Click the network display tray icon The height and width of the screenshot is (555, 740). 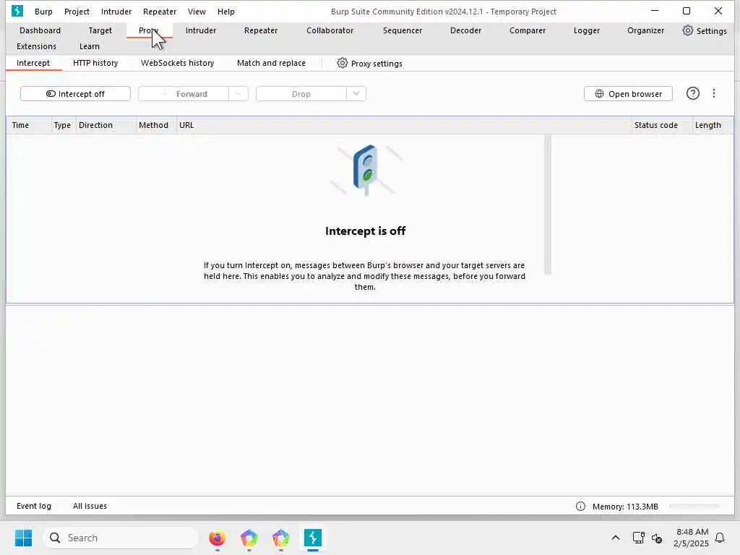point(638,538)
